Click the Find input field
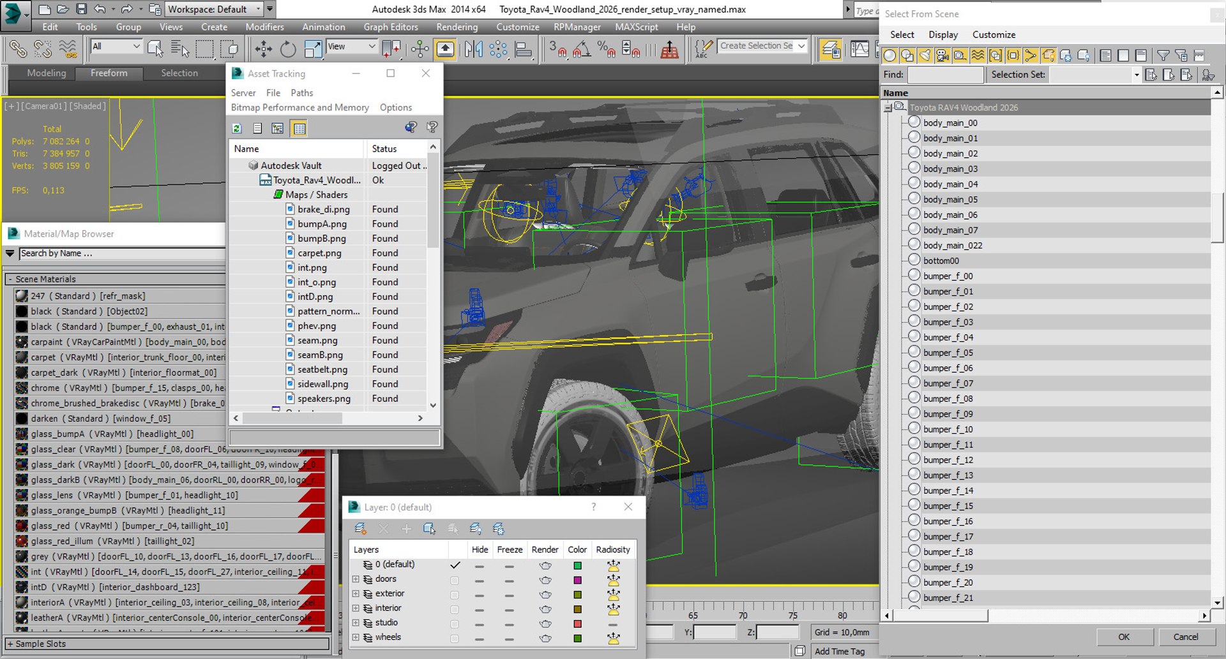 coord(946,75)
